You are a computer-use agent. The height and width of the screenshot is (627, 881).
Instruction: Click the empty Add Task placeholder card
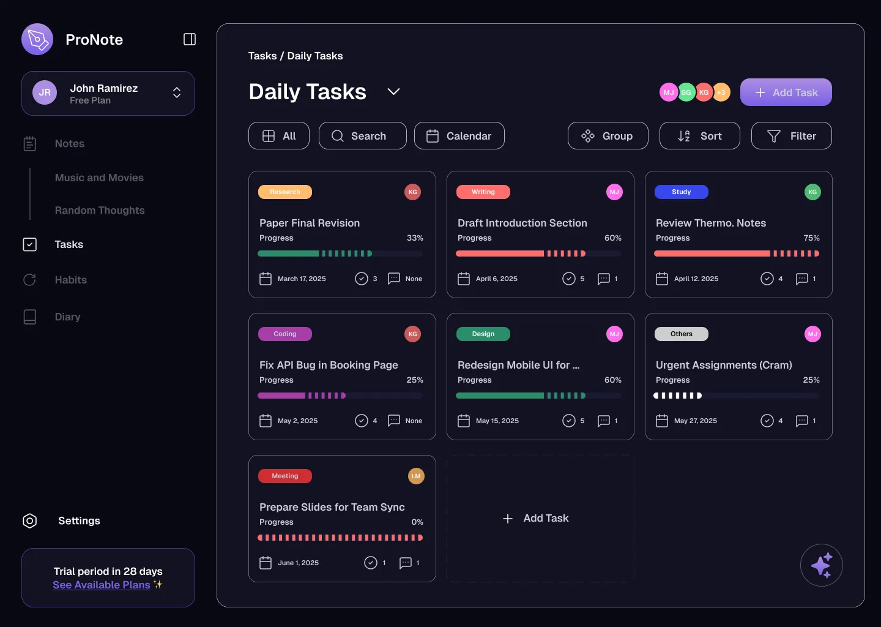[540, 519]
